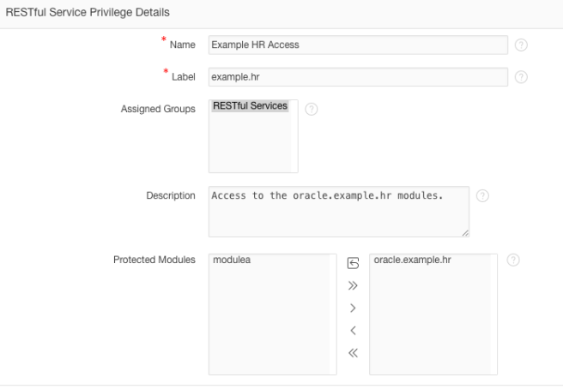Select modulea in the available modules list
Screen dimensions: 563x389
coord(230,260)
